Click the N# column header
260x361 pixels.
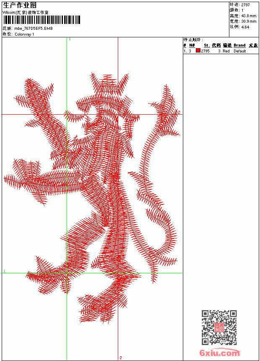[x=192, y=45]
